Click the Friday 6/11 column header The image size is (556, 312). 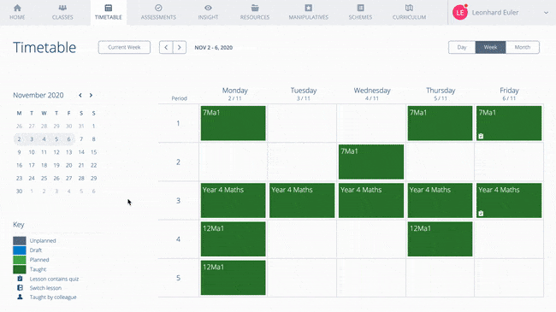(509, 94)
